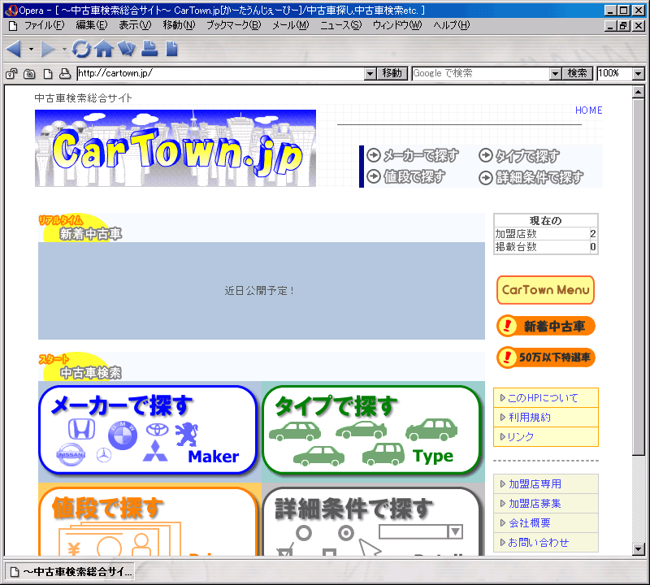Screen dimensions: 650x585
Task: Open the ニュース(S) menu
Action: (340, 25)
